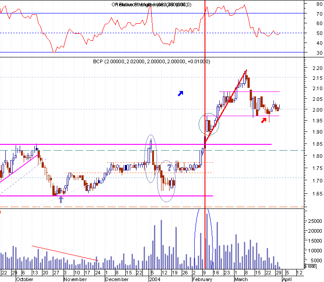Select the ellipse around the 1.86 January spike
Viewport: 324px width, 282px height.
pos(151,159)
